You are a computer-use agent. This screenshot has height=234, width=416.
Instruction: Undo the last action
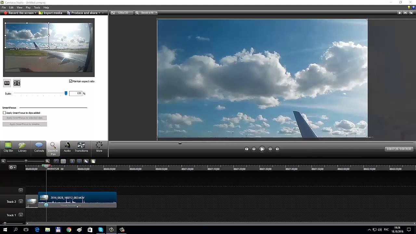pyautogui.click(x=56, y=161)
